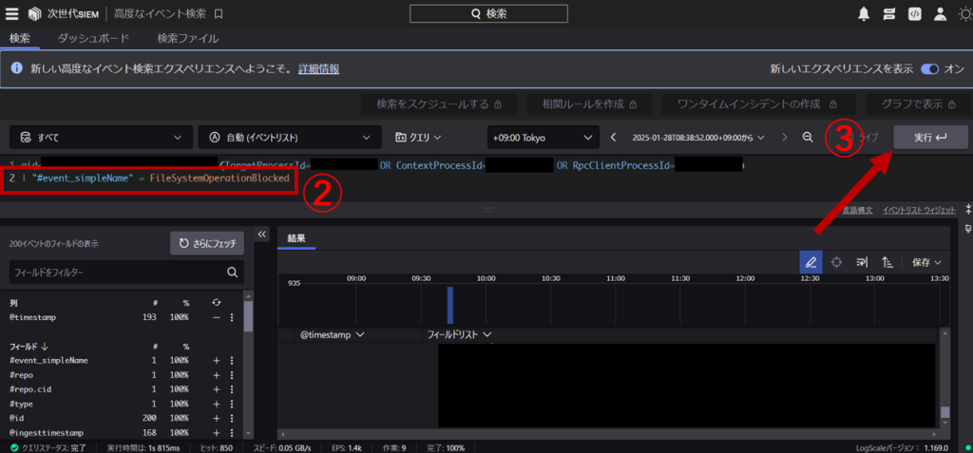Click the refresh icon in column header

[x=216, y=302]
